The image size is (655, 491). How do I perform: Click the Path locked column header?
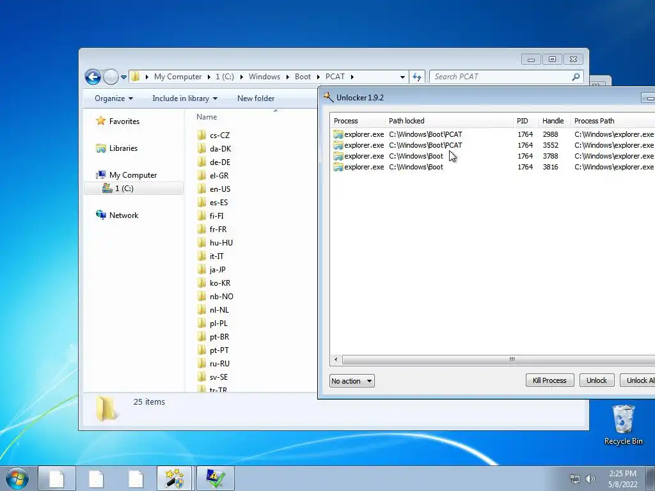pos(449,121)
